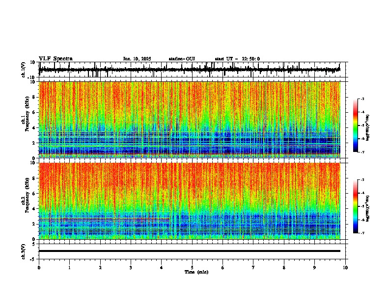
Task: Click the ch.1 frequency tick label "2"
Action: click(34, 143)
